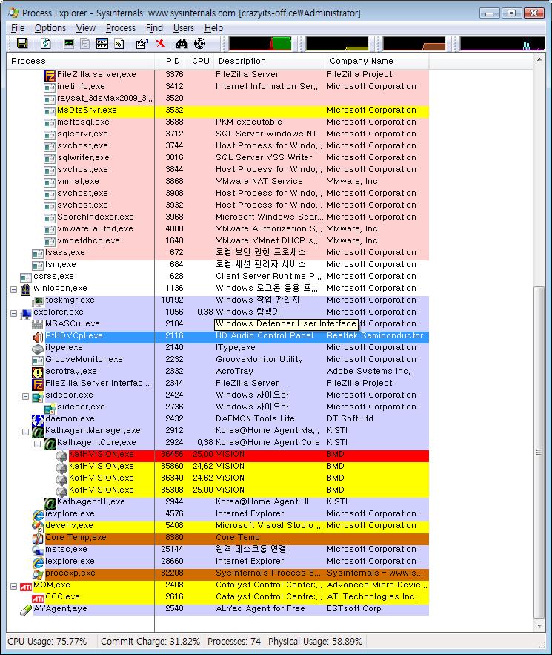Click the taskmgr.exe icon
Screen dimensions: 552x655
(38, 301)
